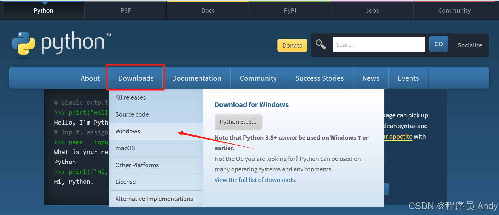This screenshot has width=499, height=215.
Task: Open the Events navigation menu
Action: (408, 78)
